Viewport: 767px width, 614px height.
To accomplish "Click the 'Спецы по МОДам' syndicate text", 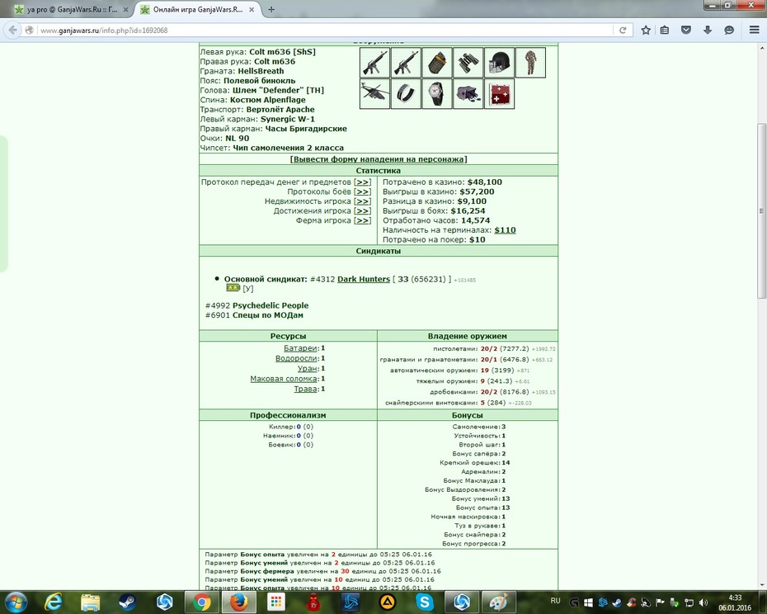I will click(267, 314).
